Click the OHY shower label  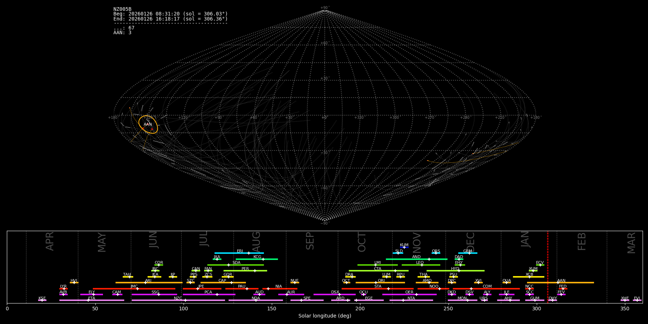point(553,298)
